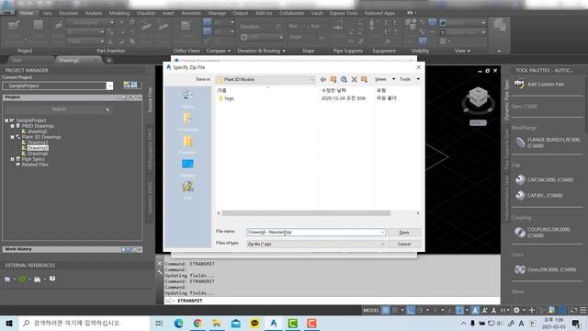Click the Windows Start button
588x331 pixels.
(9, 323)
